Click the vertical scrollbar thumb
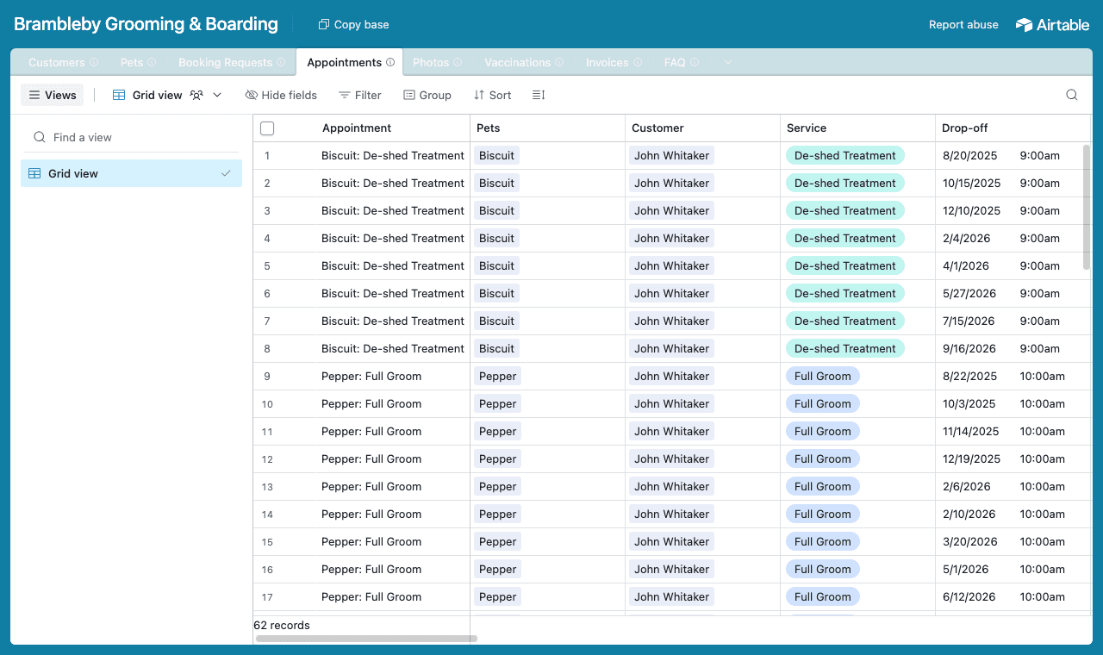The width and height of the screenshot is (1103, 655). [x=1086, y=207]
